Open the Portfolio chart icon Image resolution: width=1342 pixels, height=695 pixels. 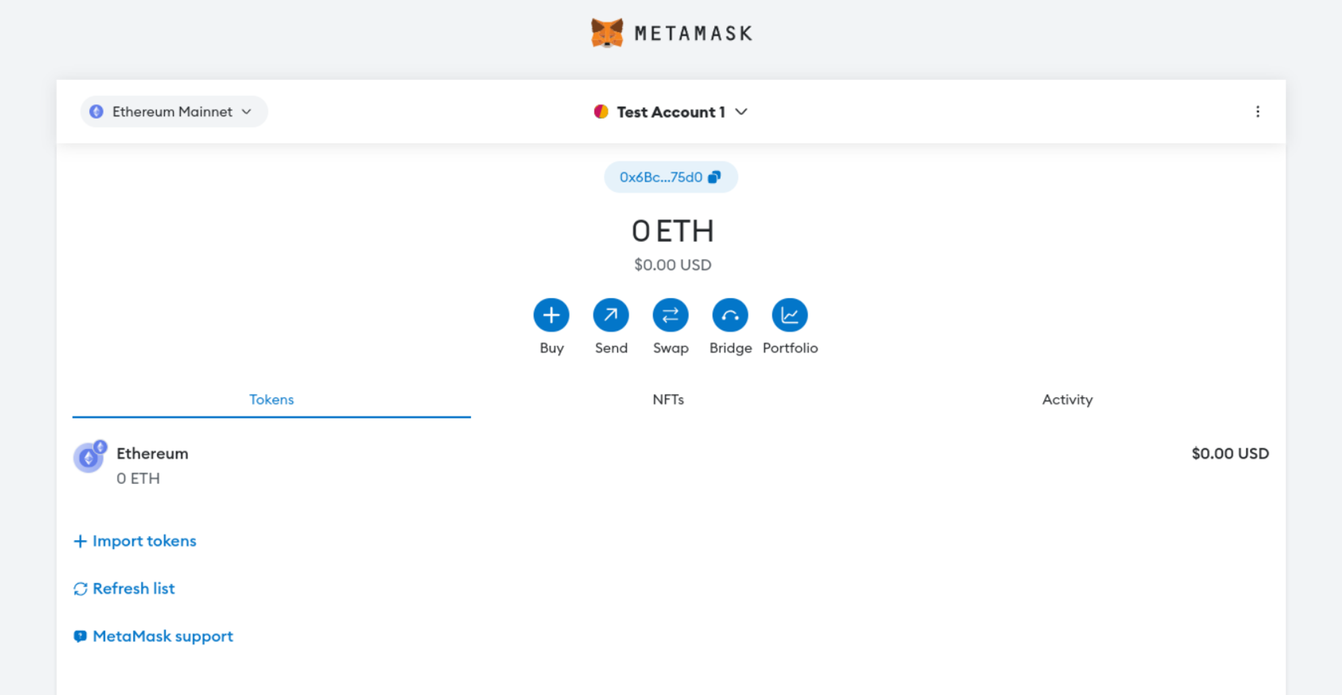pyautogui.click(x=790, y=315)
